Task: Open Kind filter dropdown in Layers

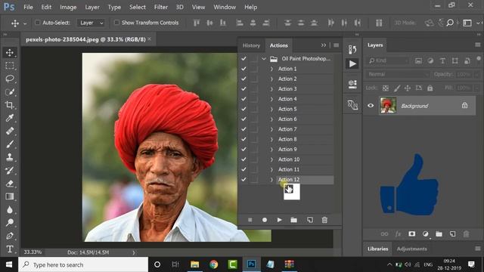Action: click(388, 60)
